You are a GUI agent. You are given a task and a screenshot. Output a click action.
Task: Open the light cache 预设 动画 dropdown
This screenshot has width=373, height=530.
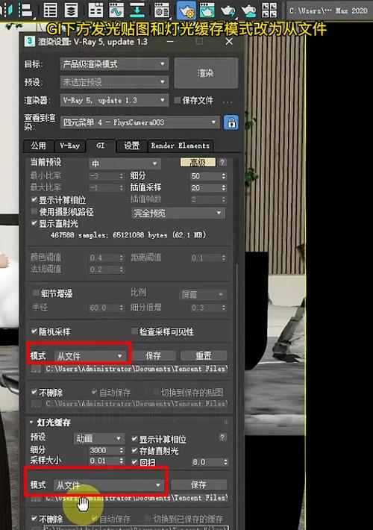98,439
